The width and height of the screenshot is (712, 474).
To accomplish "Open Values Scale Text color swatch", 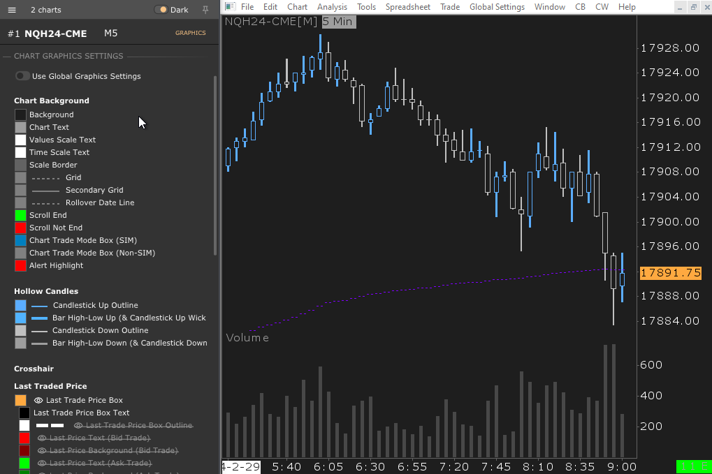I will click(20, 140).
